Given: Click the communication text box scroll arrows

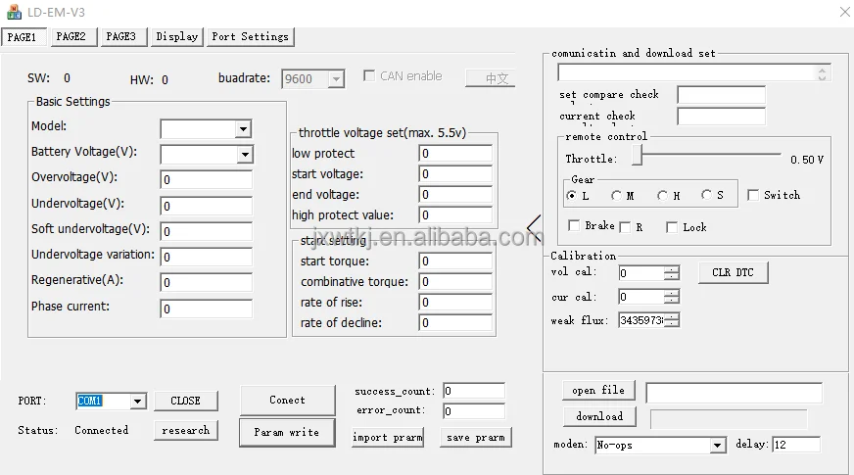Looking at the screenshot, I should (x=822, y=73).
